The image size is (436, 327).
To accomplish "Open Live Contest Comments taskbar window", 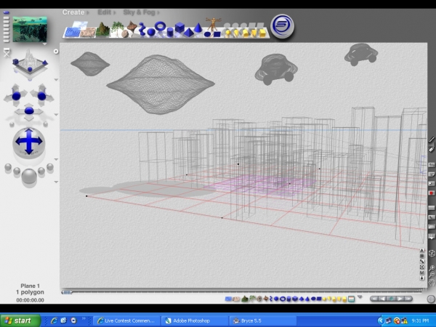I will click(x=126, y=321).
